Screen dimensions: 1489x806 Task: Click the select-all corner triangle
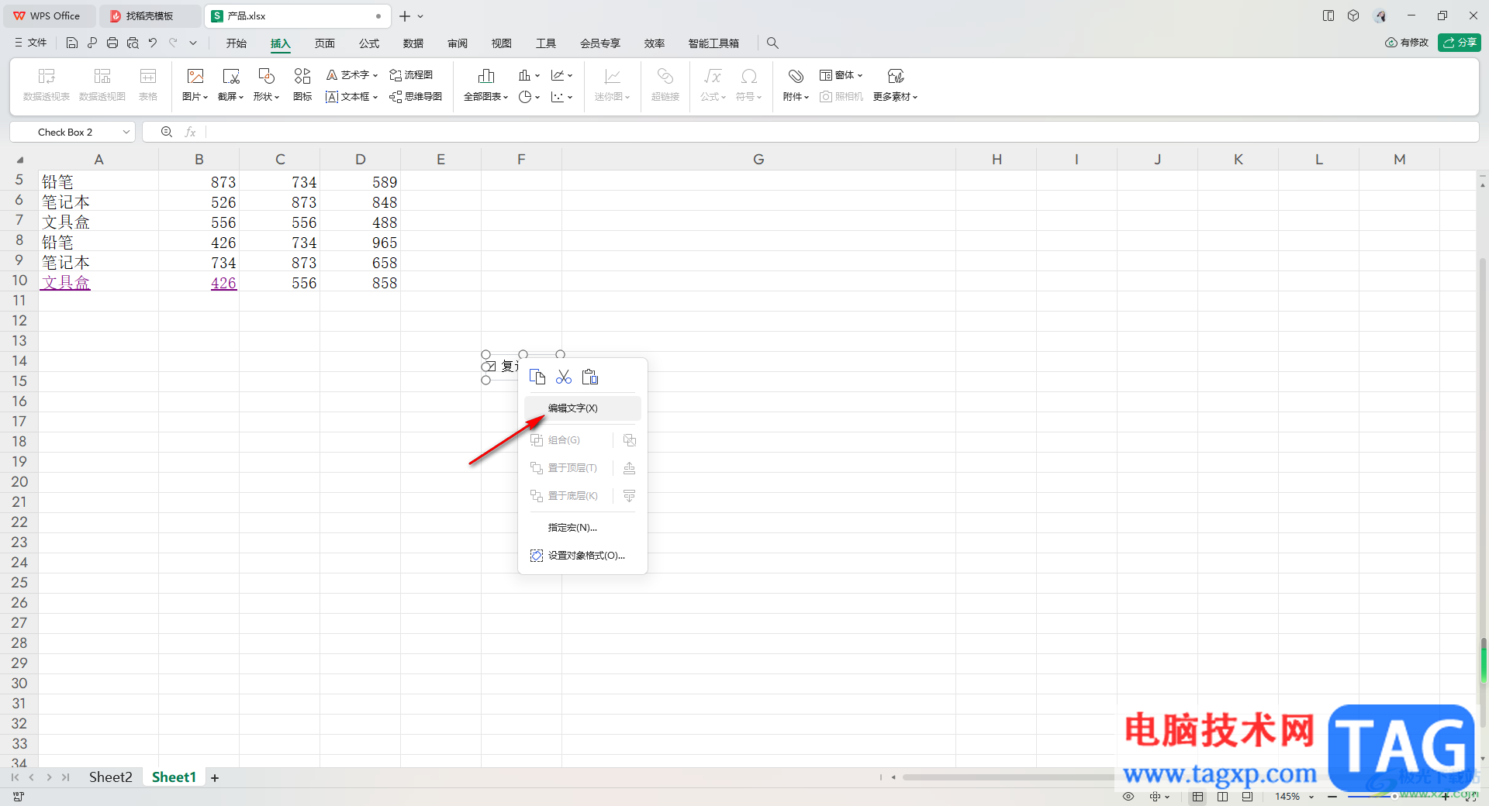pos(20,160)
